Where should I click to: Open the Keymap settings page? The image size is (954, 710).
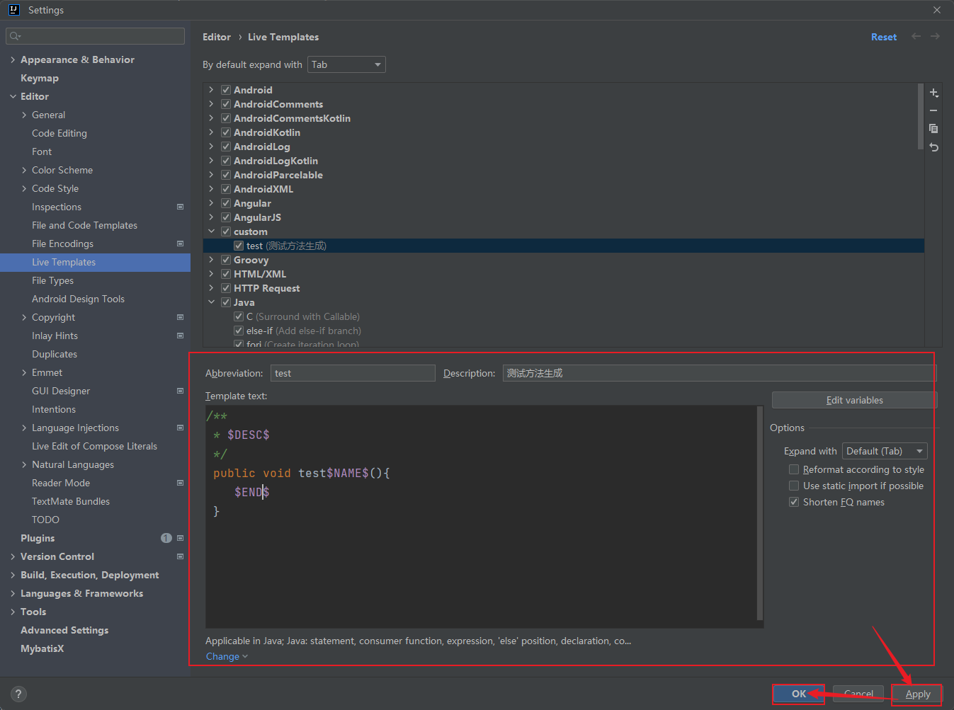click(x=40, y=78)
